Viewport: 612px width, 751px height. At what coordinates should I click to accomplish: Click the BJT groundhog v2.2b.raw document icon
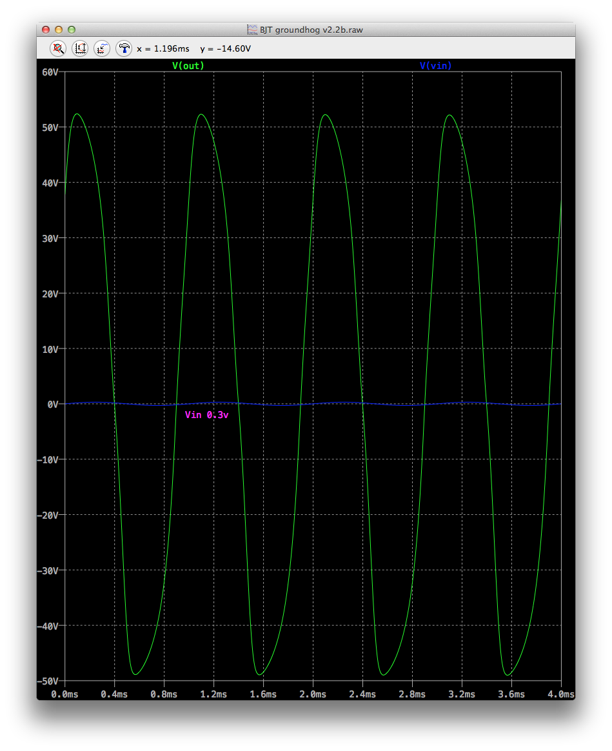(x=252, y=30)
